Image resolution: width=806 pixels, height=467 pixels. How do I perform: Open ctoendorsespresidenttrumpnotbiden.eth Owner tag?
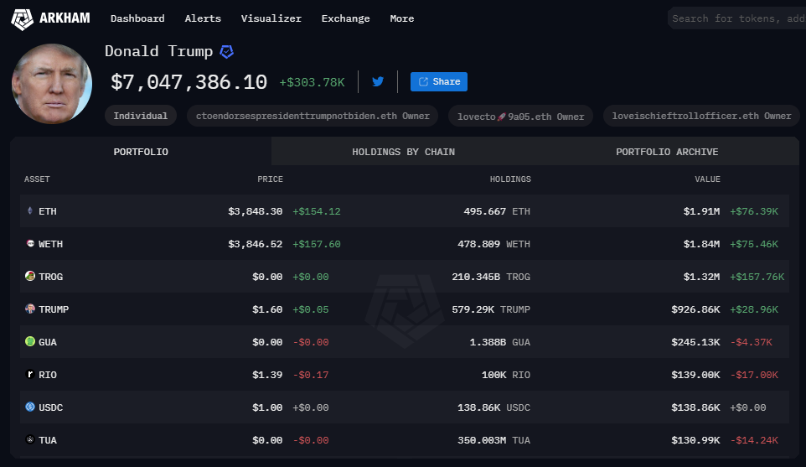tap(313, 117)
